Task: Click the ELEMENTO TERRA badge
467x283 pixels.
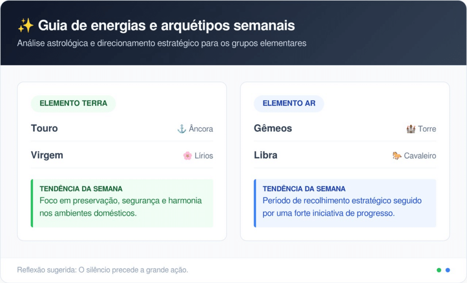Action: tap(73, 103)
